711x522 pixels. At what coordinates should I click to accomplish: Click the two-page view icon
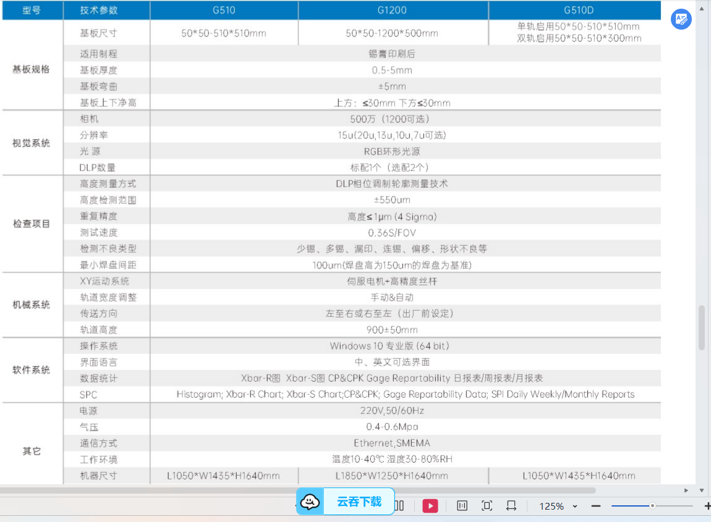tap(399, 506)
